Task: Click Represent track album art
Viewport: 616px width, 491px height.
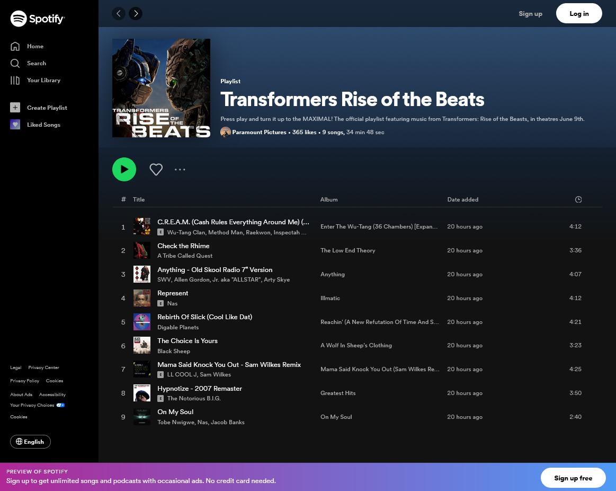Action: (x=142, y=298)
